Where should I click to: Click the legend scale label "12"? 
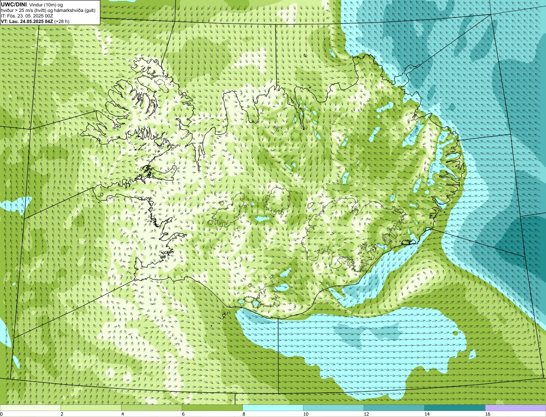point(366,414)
